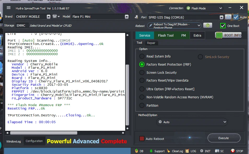Select Screen Lock Security option

(x=142, y=72)
